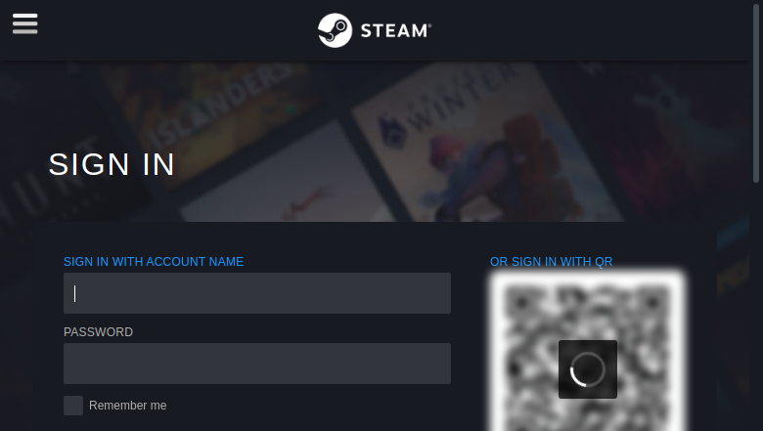Screen dimensions: 763x431
Task: Click the "SIGN IN WITH ACCOUNT NAME" label
Action: click(154, 261)
